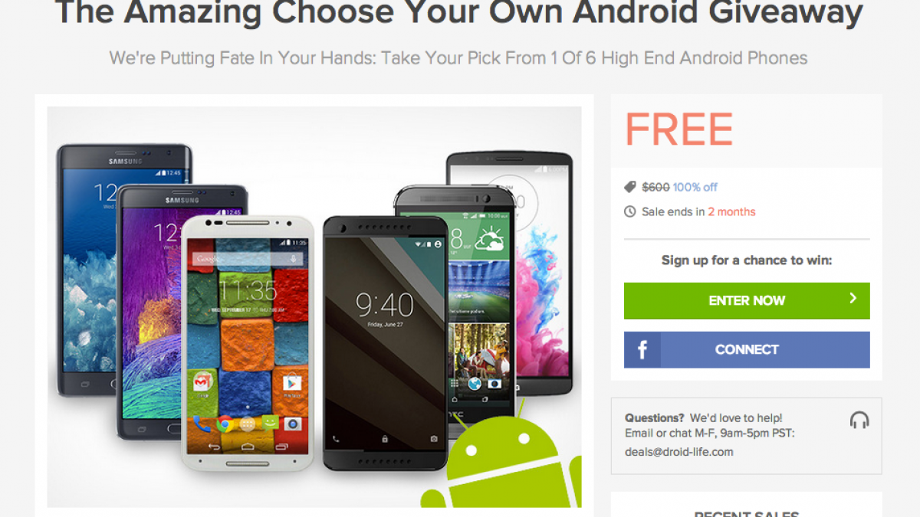Click the struck-through $600 original price
This screenshot has width=920, height=517.
[655, 187]
